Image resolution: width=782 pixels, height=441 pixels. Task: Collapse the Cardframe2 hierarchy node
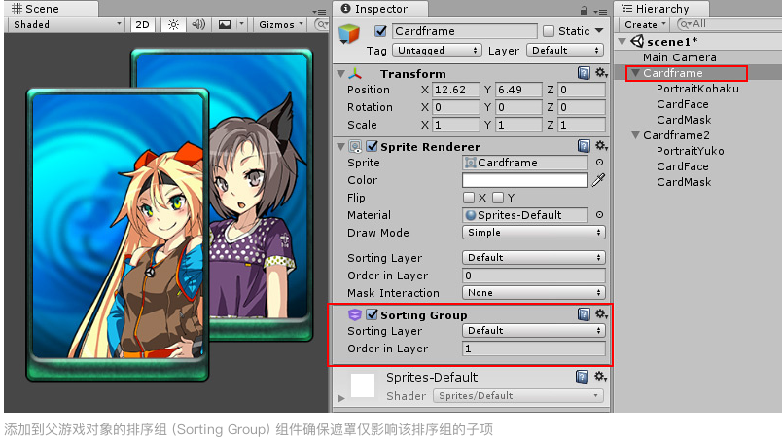point(635,135)
